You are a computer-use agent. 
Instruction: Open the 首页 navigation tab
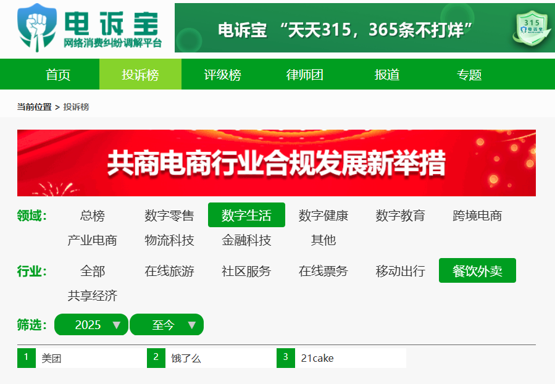pos(58,74)
